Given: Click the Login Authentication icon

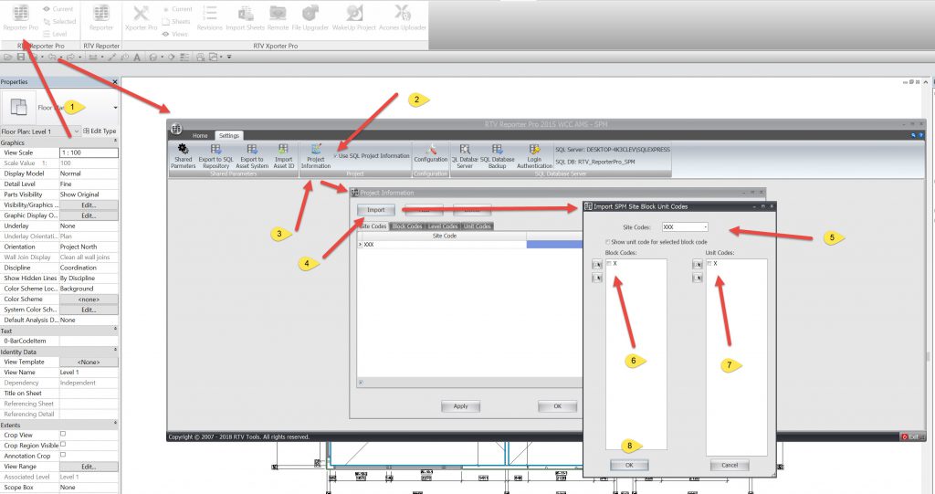Looking at the screenshot, I should (534, 150).
